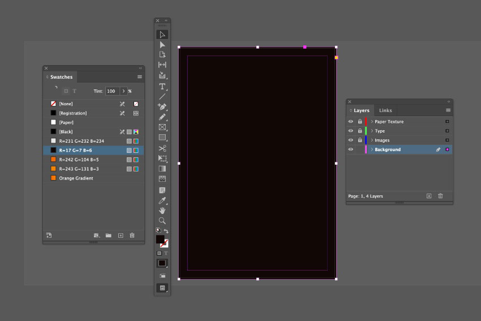Click the Apply Color button in toolbar
481x321 pixels.
tap(162, 263)
